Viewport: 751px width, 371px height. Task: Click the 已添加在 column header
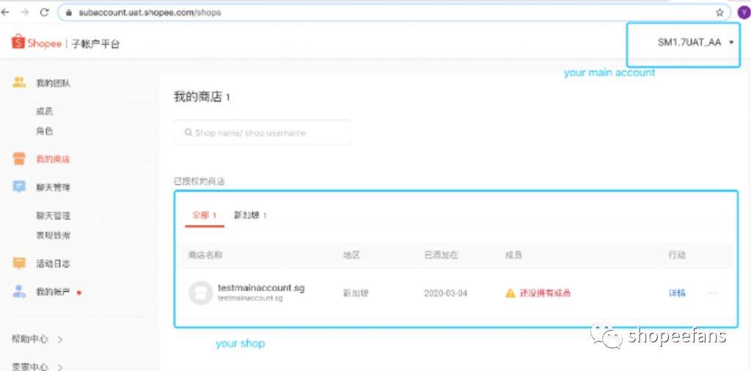click(x=441, y=255)
